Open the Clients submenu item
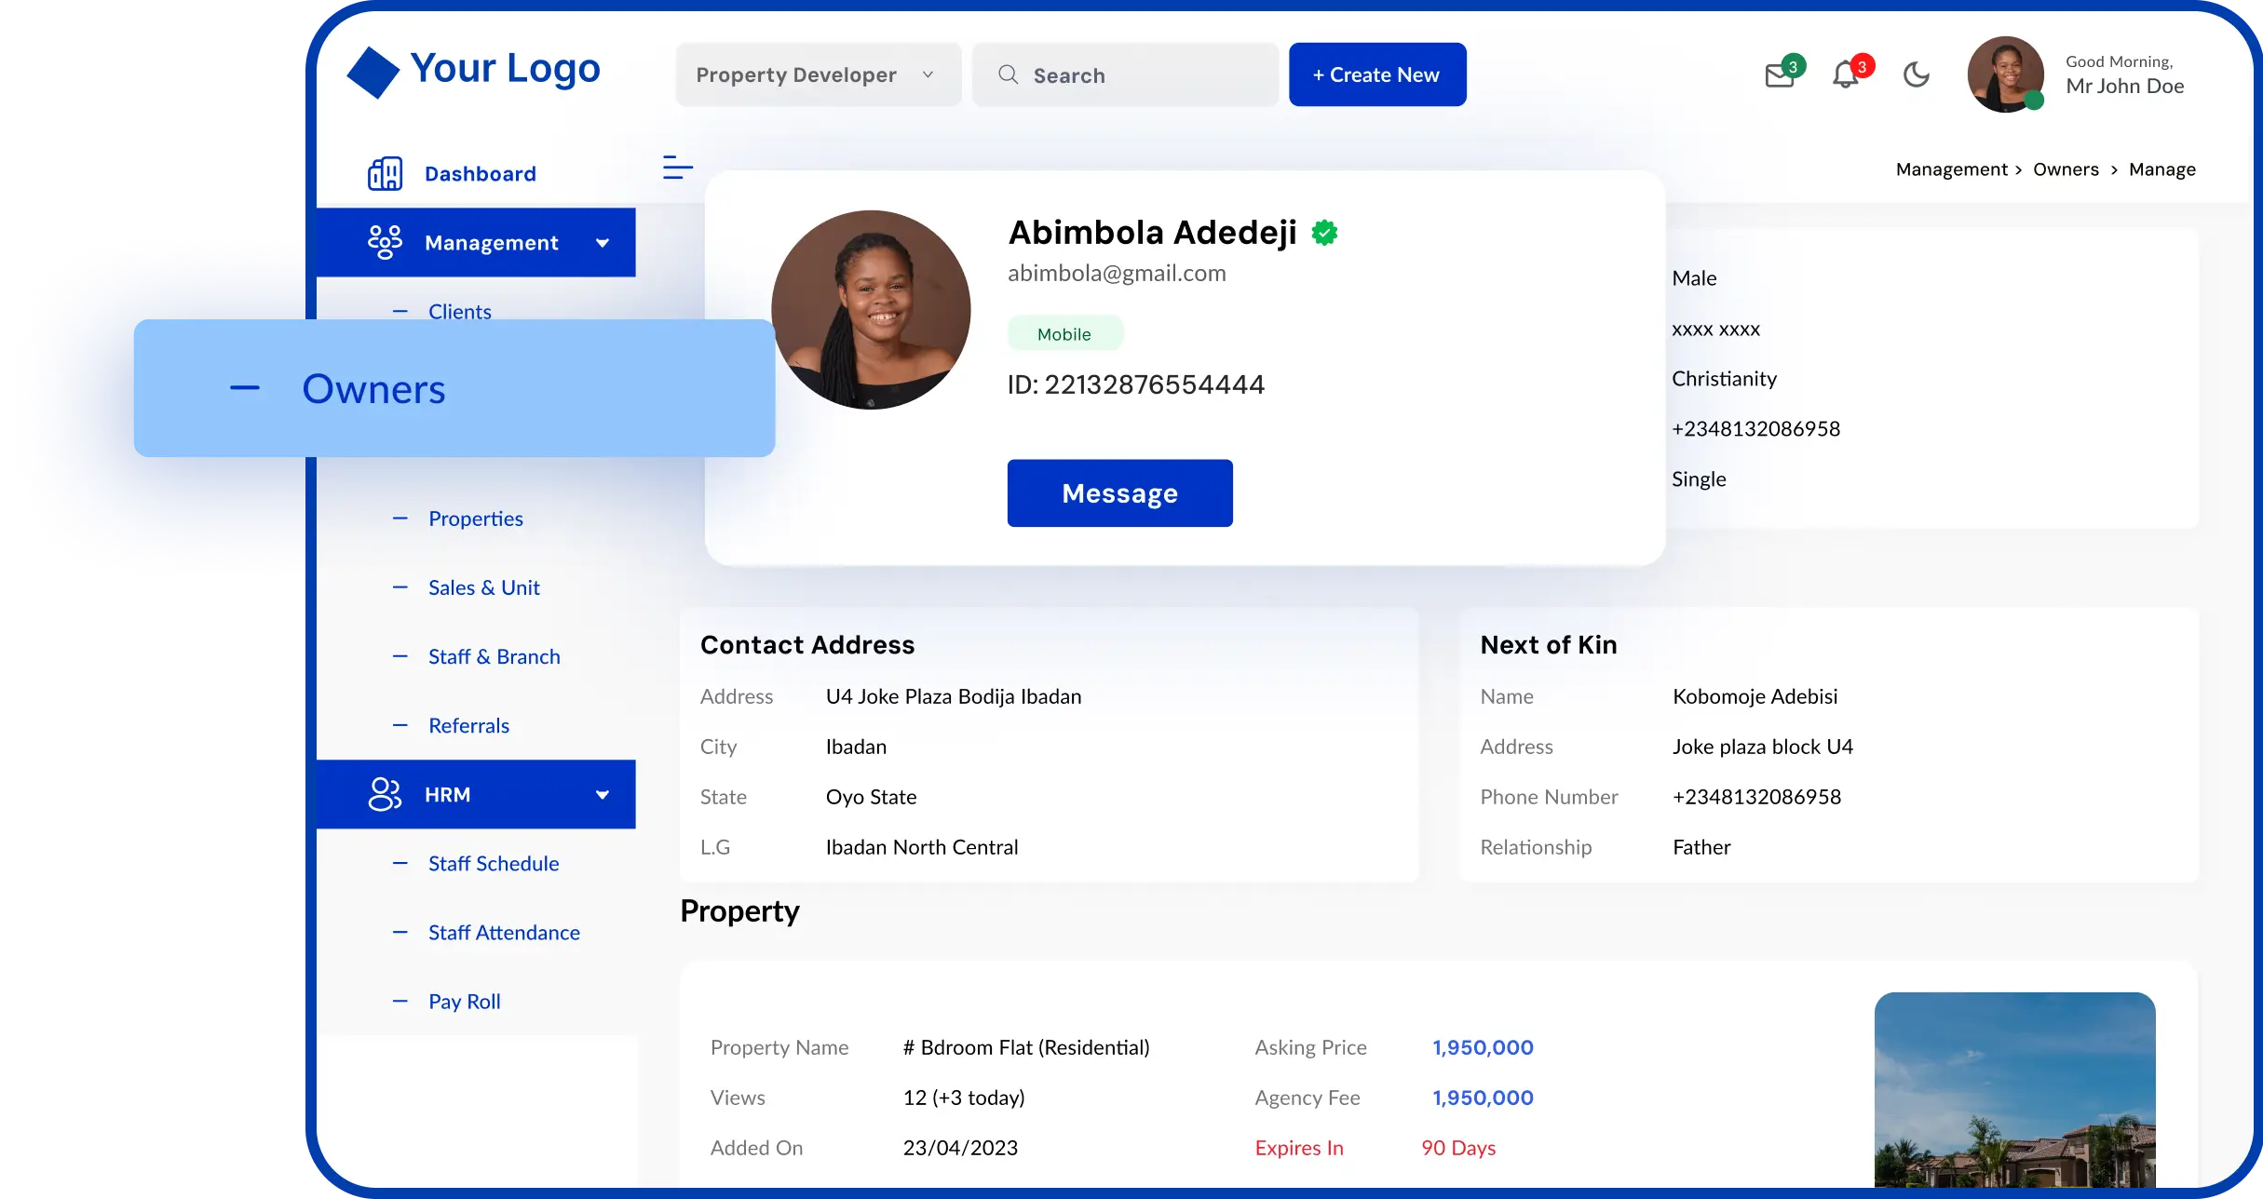Screen dimensions: 2263x1199 pos(460,312)
